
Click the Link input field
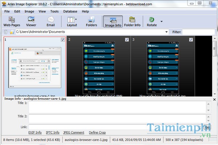[116, 127]
